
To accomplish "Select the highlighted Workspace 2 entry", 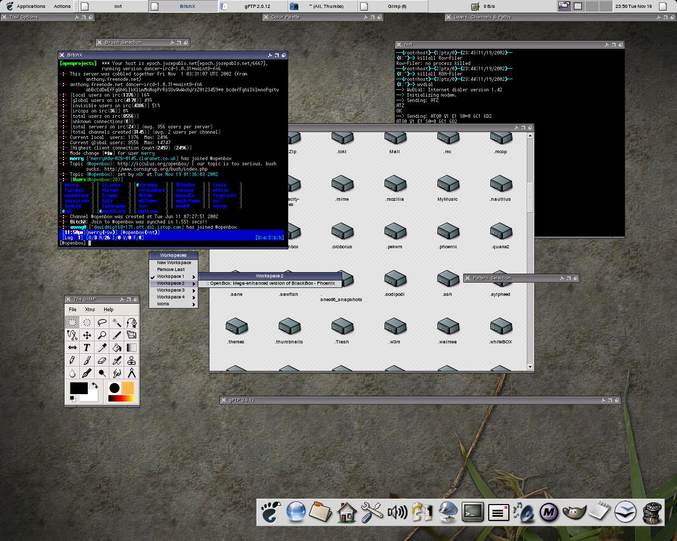I will (173, 283).
